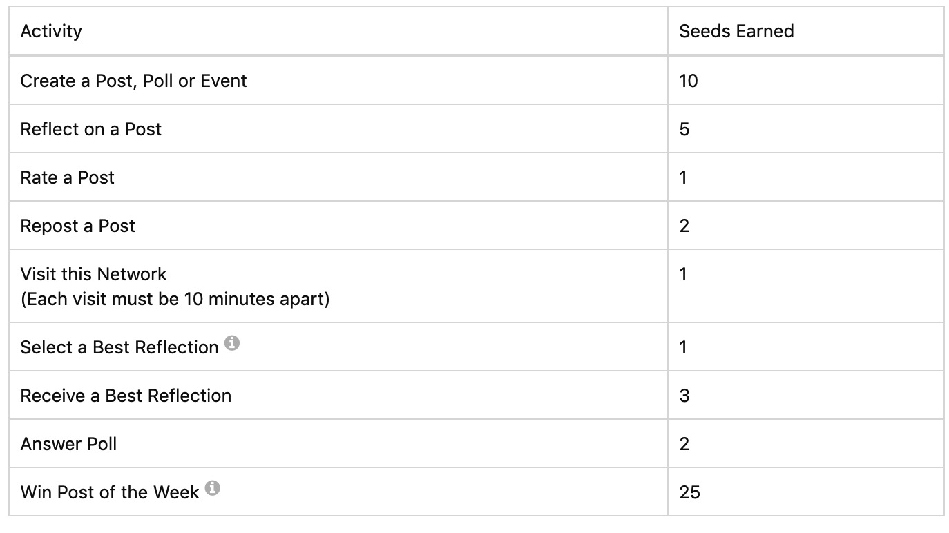Select the Receive a Best Reflection row
949x533 pixels.
tap(126, 396)
